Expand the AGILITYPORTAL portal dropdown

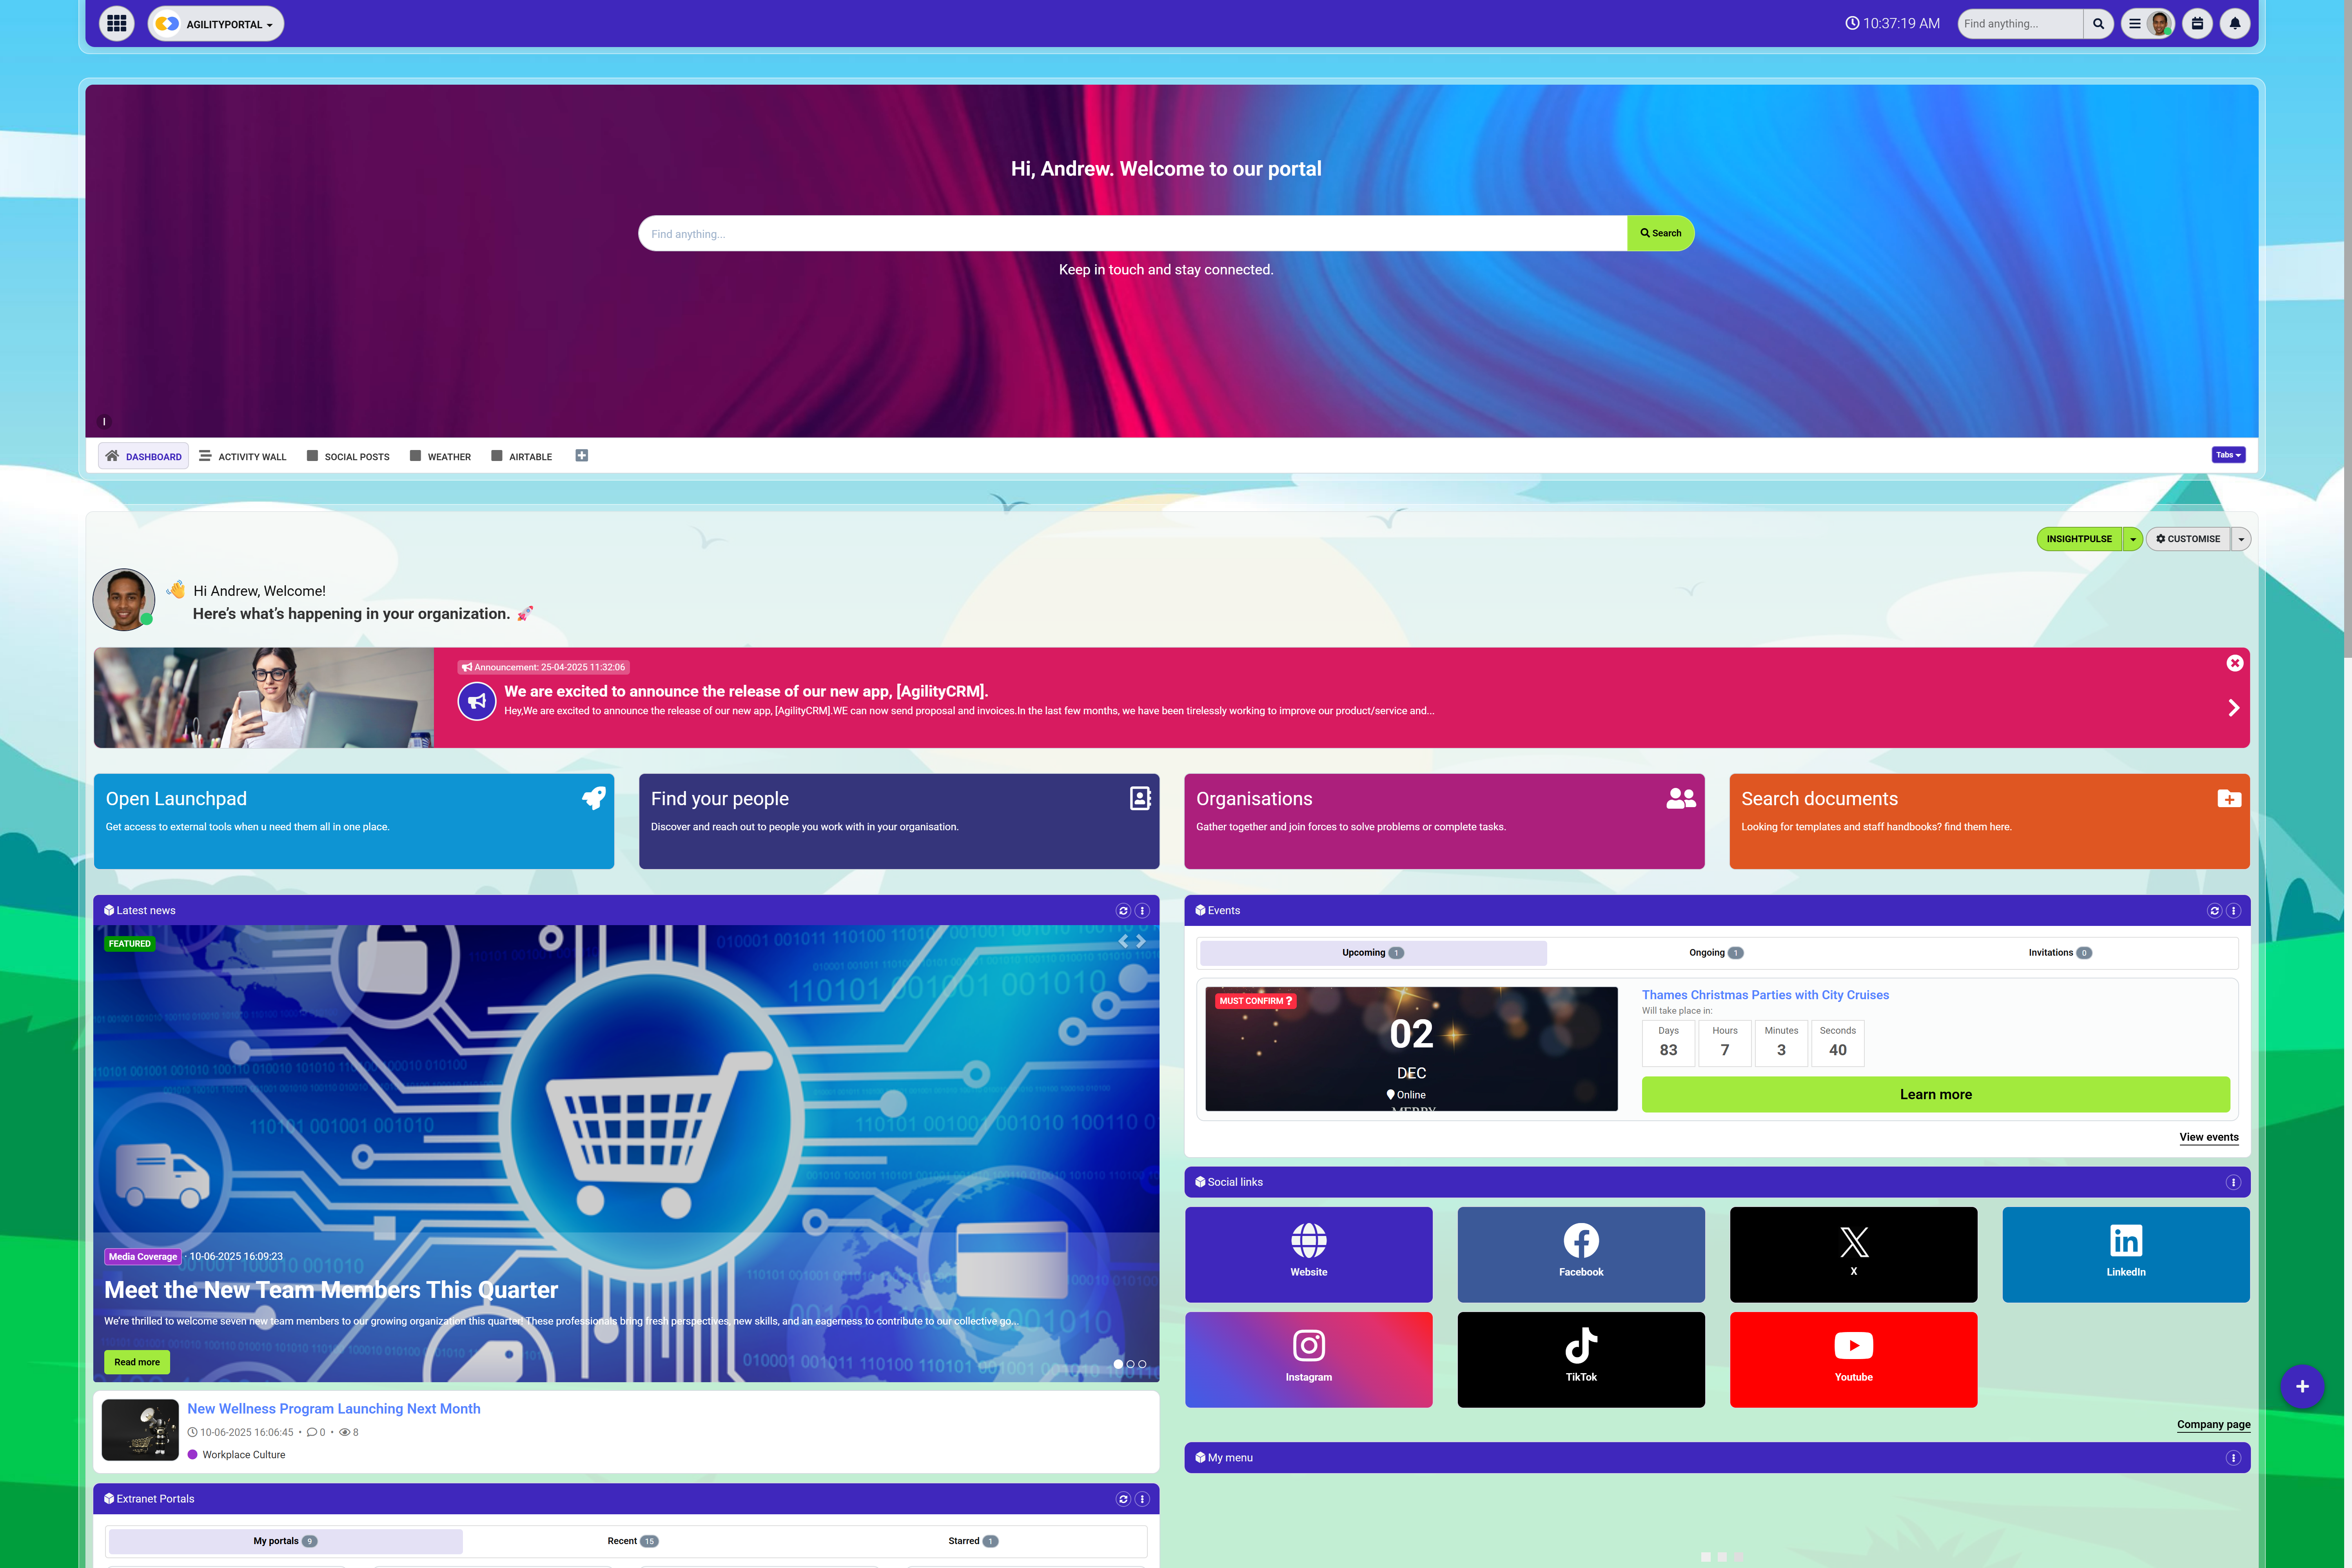[x=216, y=24]
